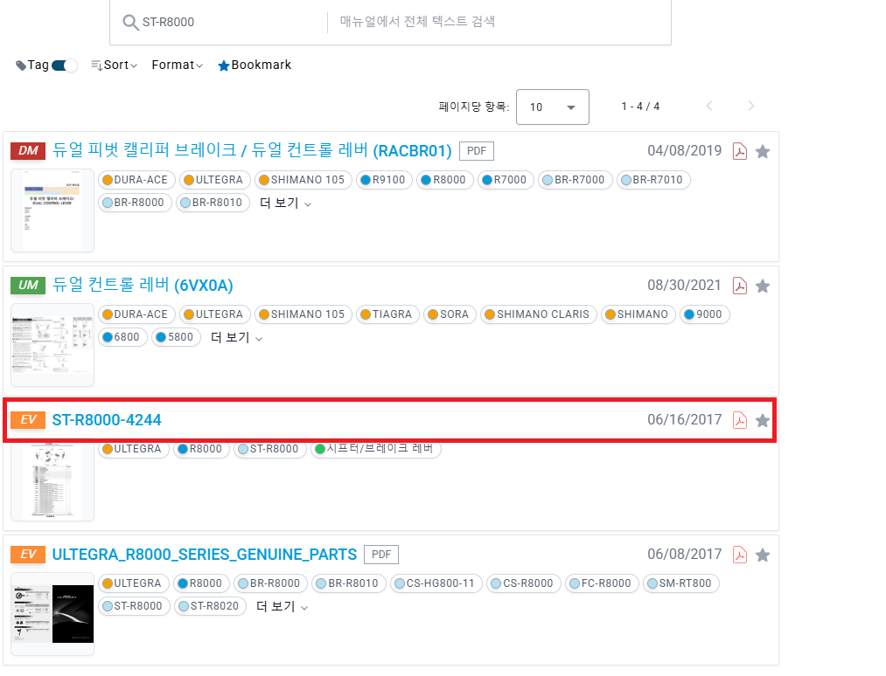Open 듀얼 컨트롤 레버 (6VX0A) link
Screen dimensions: 886x676
tap(143, 285)
